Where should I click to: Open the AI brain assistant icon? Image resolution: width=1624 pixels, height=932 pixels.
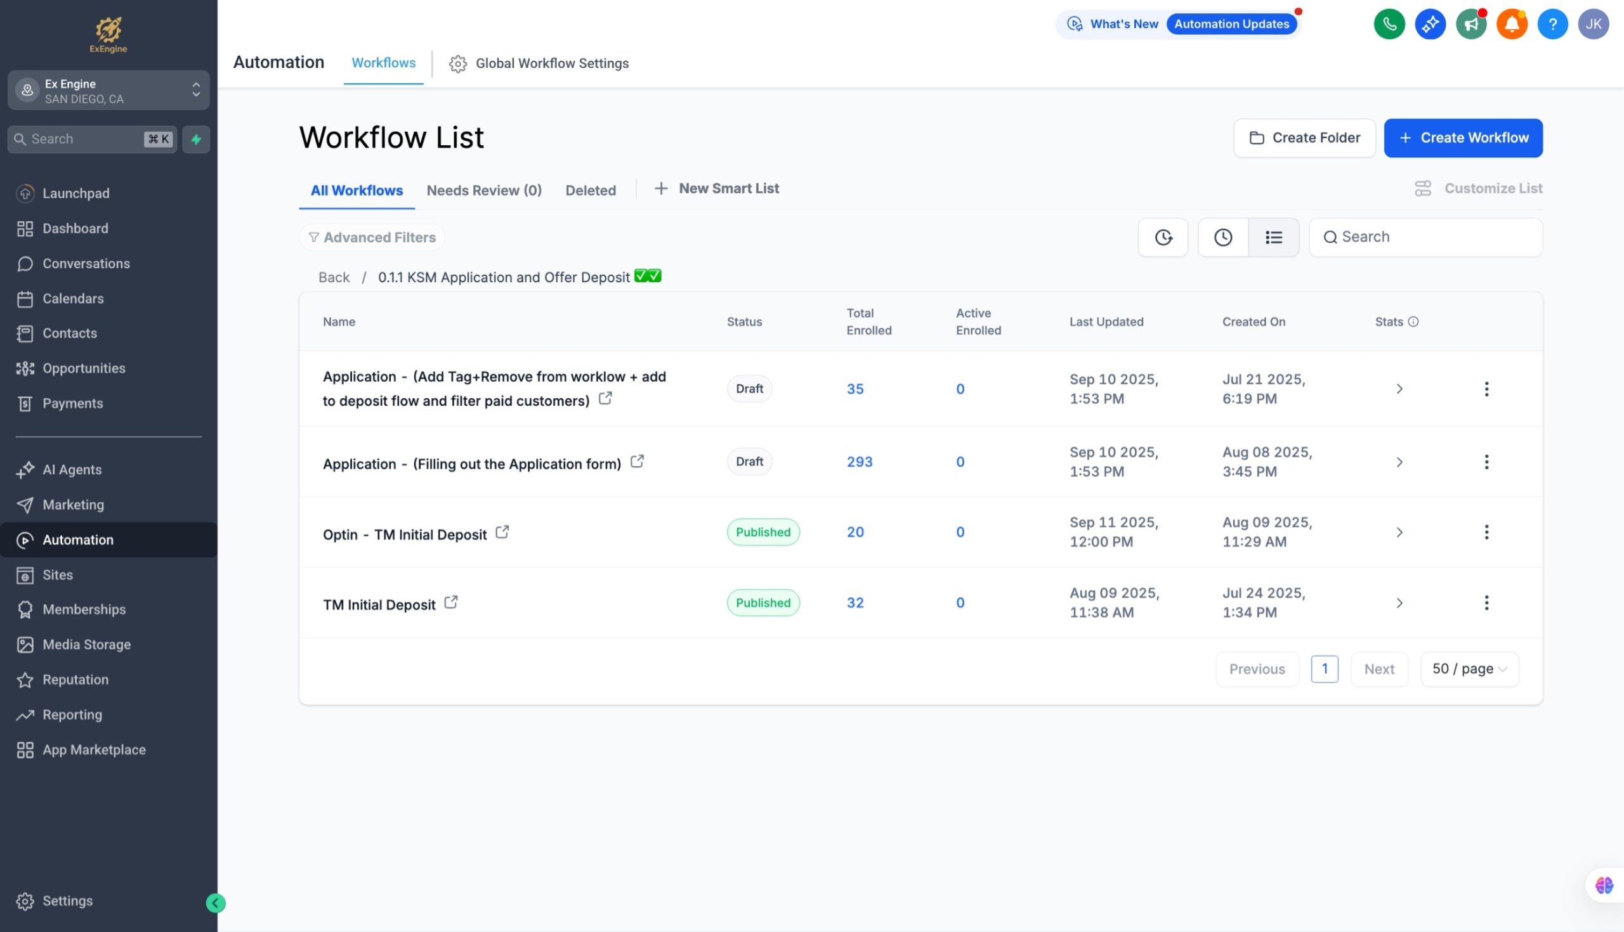[x=1604, y=885]
